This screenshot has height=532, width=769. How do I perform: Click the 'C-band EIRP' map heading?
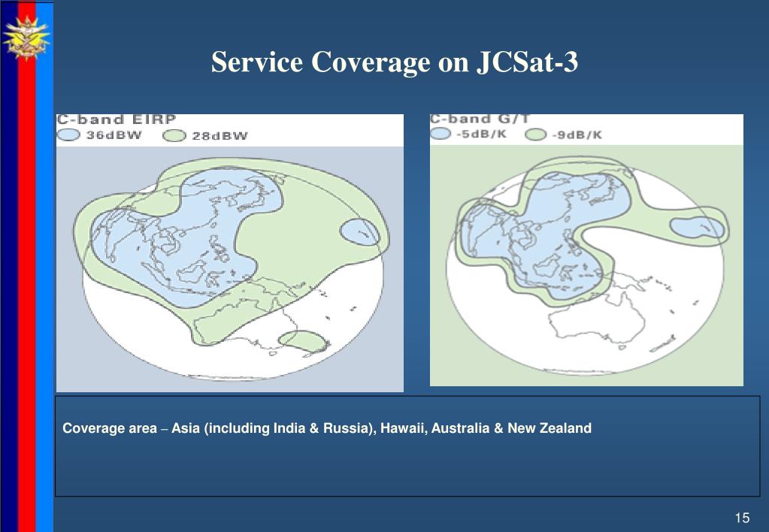117,119
